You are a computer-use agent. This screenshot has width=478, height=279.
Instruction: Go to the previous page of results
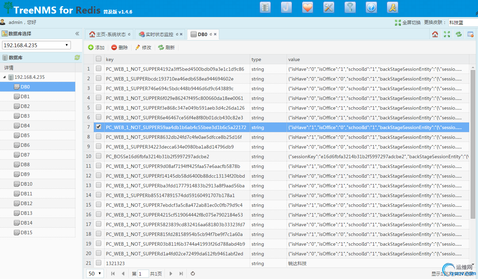tap(123, 274)
